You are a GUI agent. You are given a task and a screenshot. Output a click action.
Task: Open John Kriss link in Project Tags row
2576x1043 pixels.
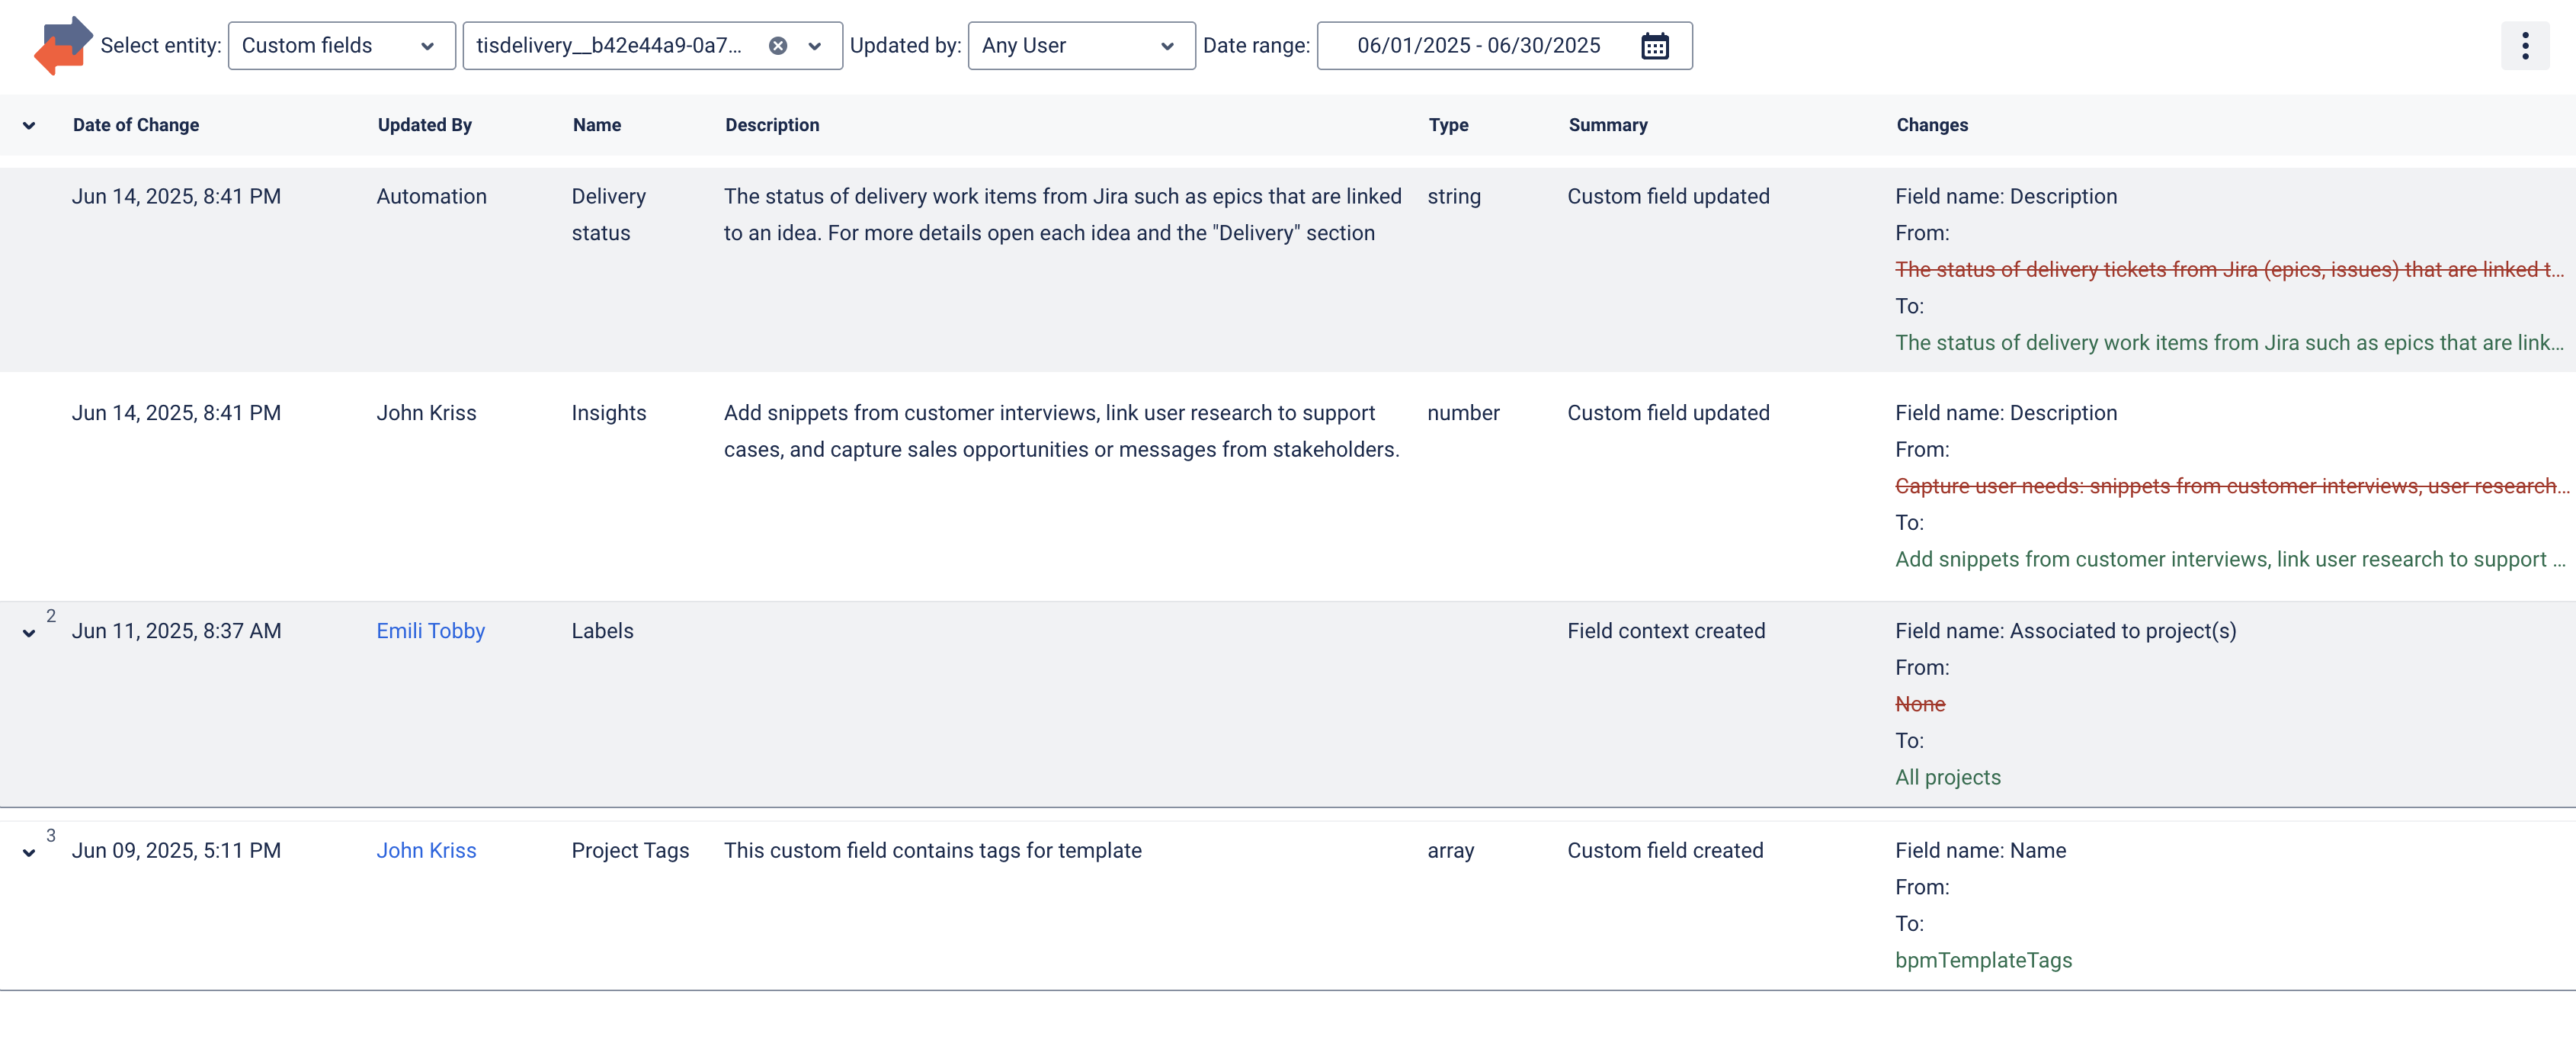(x=426, y=850)
